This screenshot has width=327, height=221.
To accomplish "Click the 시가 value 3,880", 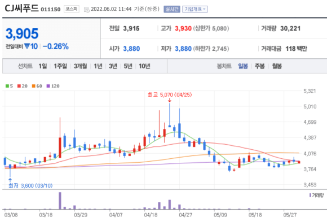I will click(131, 49).
